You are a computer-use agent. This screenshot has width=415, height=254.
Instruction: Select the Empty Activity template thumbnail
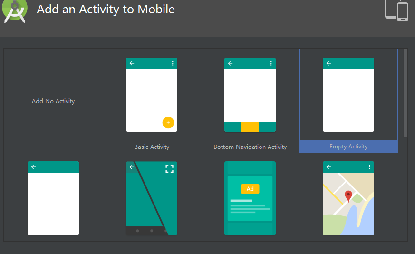pos(348,95)
